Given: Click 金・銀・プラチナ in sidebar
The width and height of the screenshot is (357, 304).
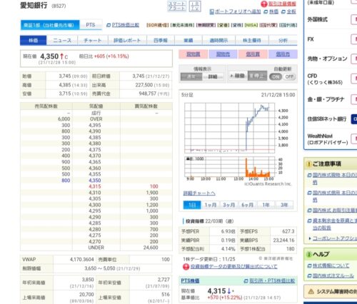Looking at the screenshot, I should click(x=326, y=99).
